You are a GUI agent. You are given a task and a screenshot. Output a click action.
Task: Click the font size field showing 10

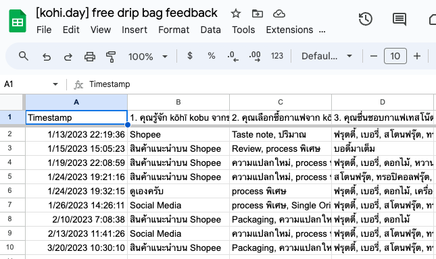pos(395,56)
